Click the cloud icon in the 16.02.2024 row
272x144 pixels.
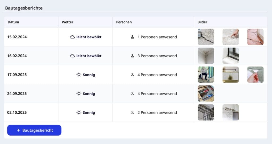click(x=72, y=56)
